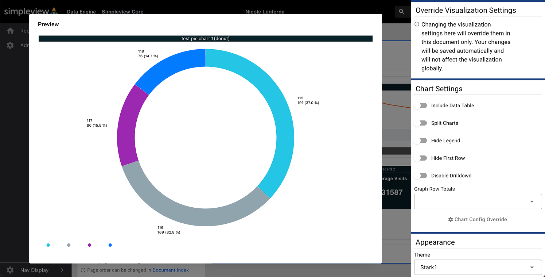Follow the Document Index link
Screen dimensions: 545x277
pyautogui.click(x=170, y=270)
